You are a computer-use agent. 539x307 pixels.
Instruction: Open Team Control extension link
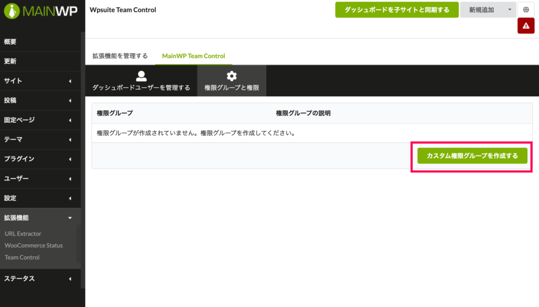(22, 257)
